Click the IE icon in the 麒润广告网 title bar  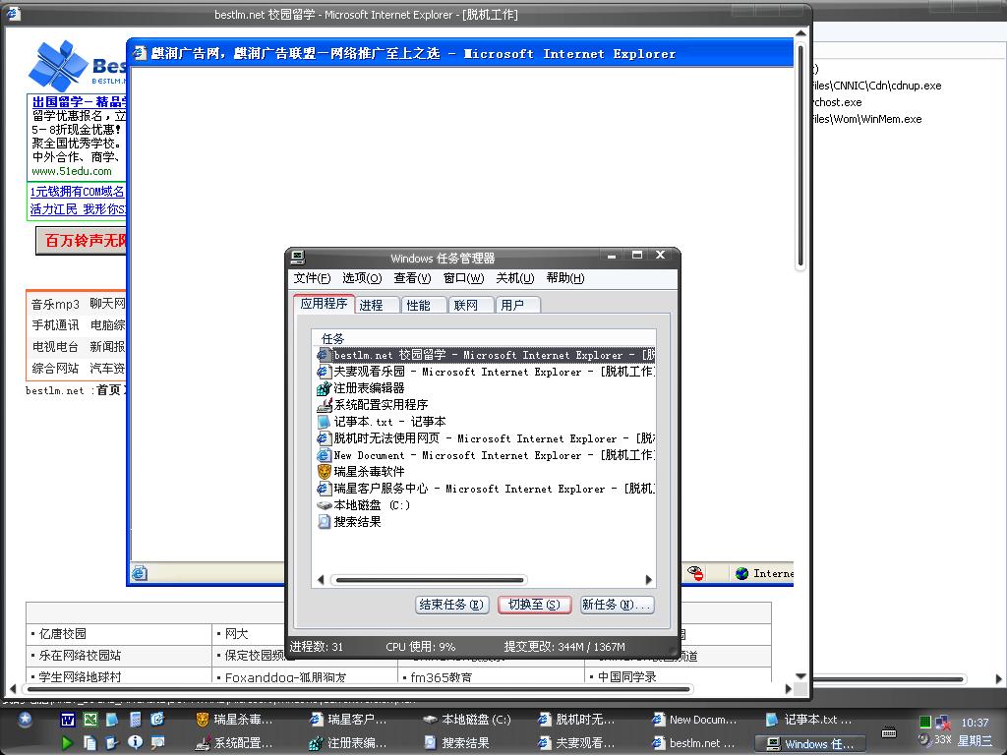(x=140, y=53)
